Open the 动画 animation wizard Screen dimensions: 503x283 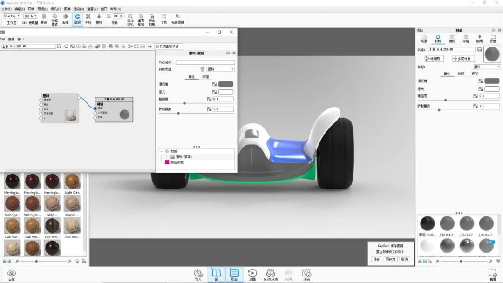251,273
